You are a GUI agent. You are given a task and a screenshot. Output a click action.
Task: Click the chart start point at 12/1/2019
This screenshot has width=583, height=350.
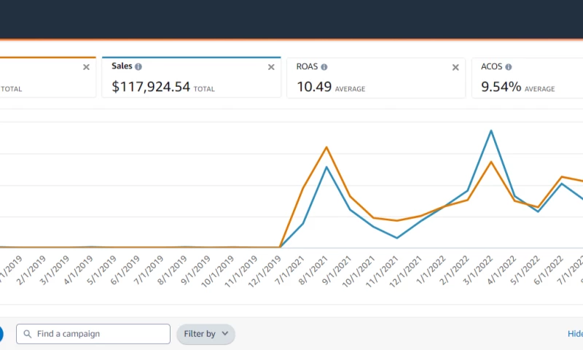click(281, 247)
